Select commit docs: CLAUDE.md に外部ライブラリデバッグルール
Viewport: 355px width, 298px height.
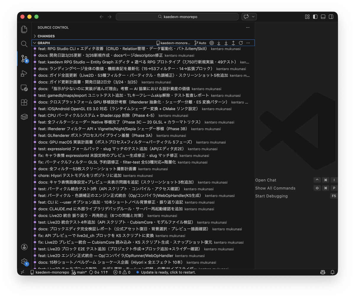pos(143,209)
